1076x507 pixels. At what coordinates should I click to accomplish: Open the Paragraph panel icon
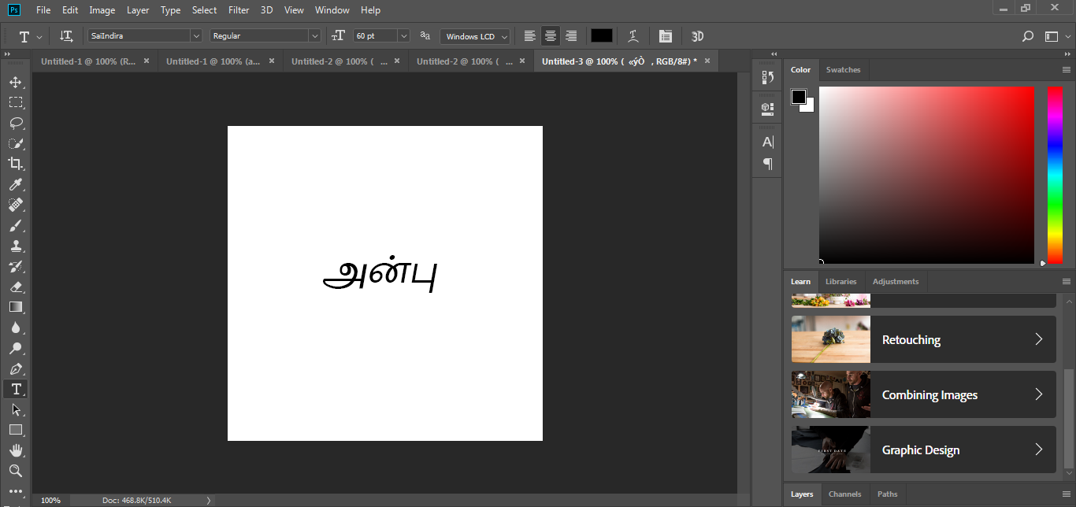[x=767, y=164]
